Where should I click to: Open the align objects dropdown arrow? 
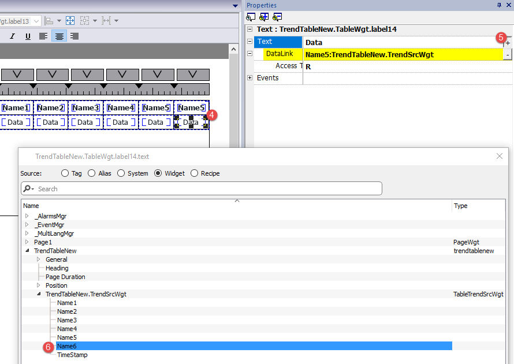coord(59,21)
